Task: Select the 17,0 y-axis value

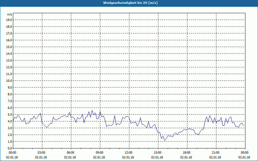Action: (9, 33)
